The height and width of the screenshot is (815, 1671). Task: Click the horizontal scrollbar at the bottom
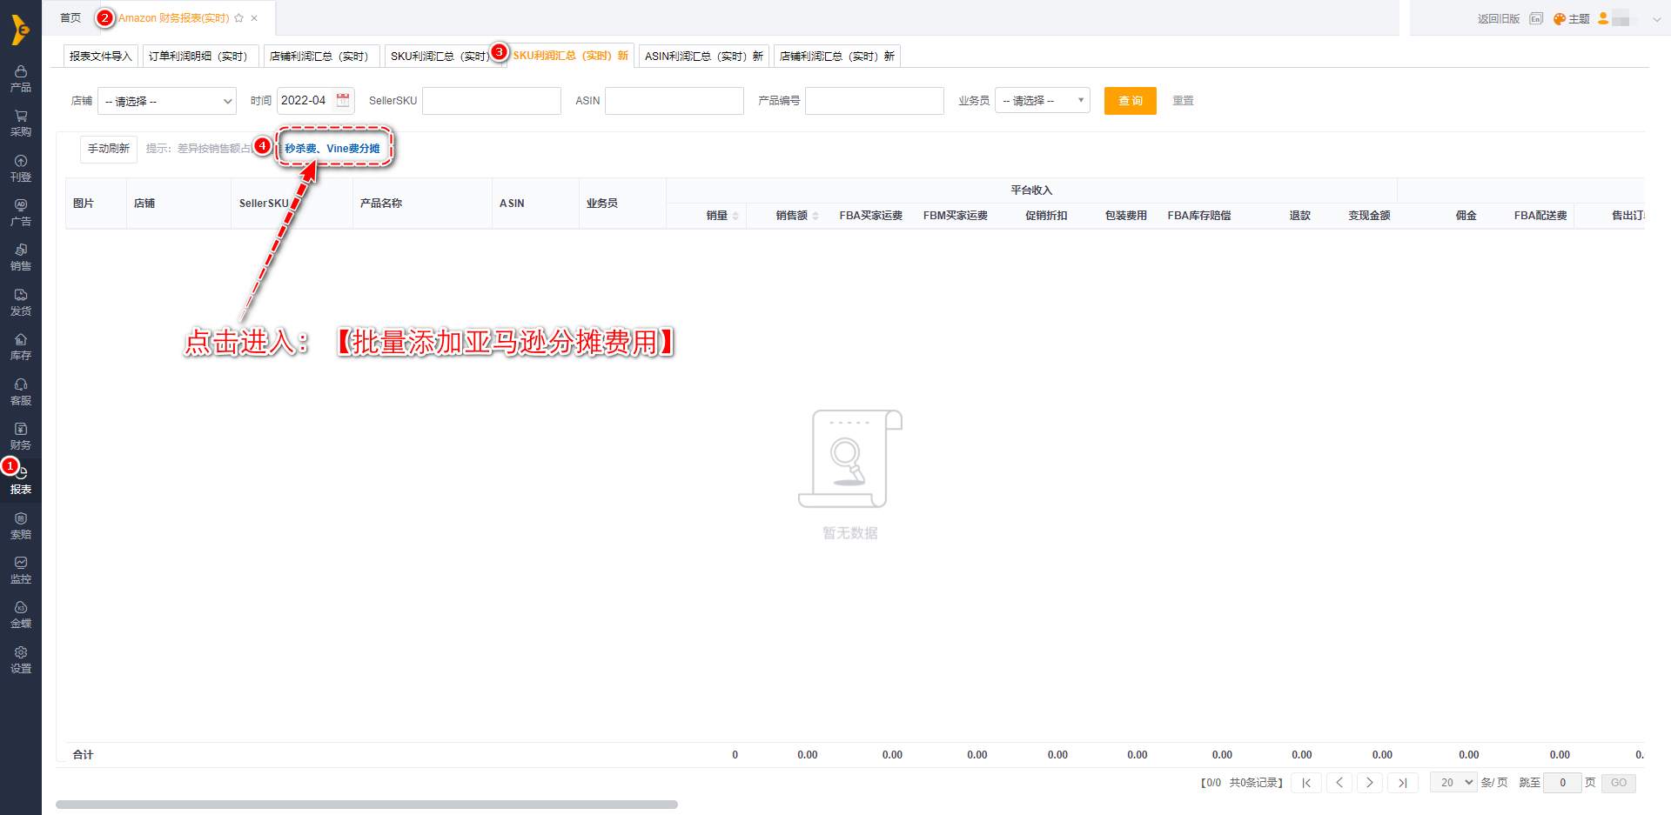pyautogui.click(x=366, y=805)
